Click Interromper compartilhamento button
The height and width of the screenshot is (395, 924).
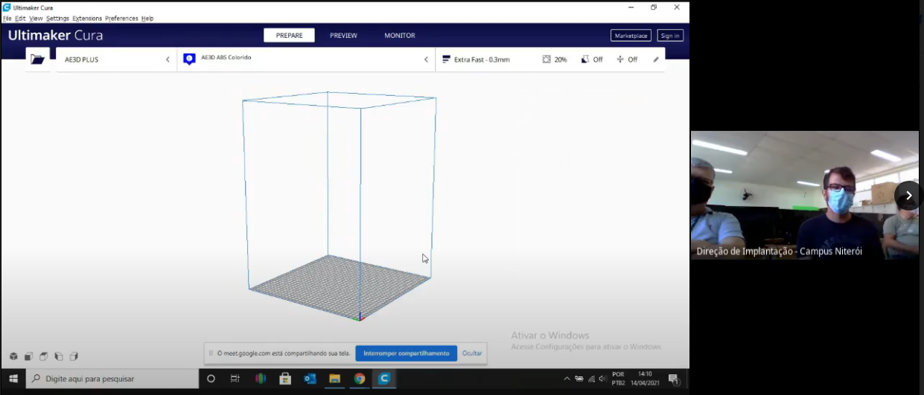tap(406, 353)
